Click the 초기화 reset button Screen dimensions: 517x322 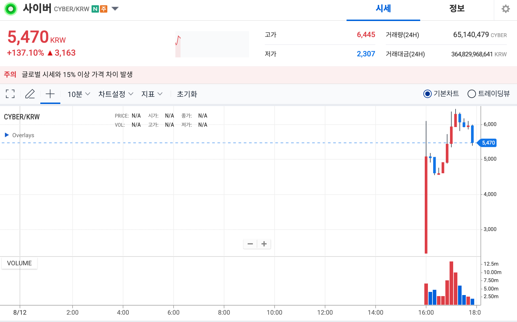click(187, 94)
